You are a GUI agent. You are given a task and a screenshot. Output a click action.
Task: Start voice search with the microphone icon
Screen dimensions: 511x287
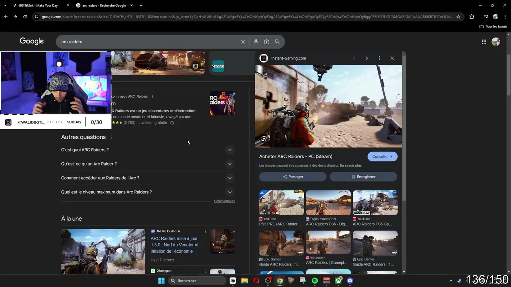tap(256, 41)
